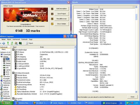Click the L2 gyorsítótár row

[x=38, y=68]
